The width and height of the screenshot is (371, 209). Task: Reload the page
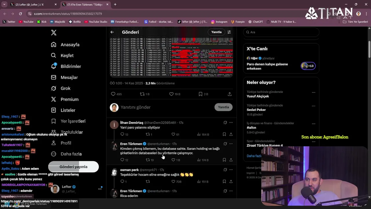(20, 14)
